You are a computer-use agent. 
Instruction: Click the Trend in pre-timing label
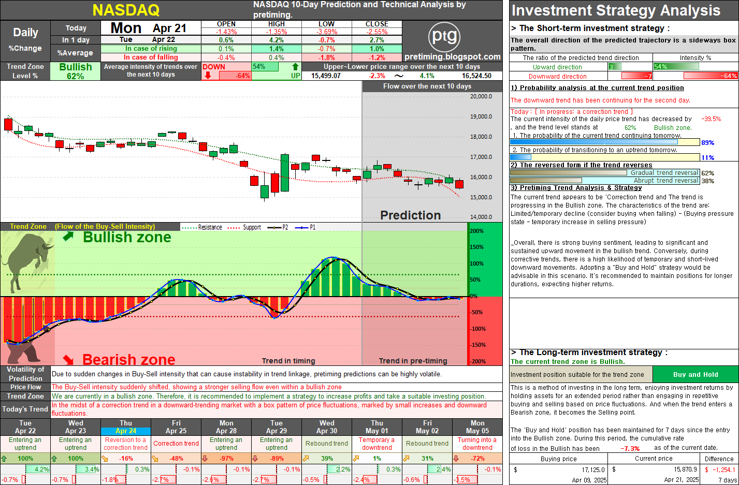413,361
